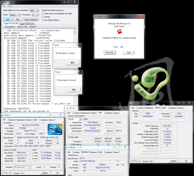Check the Themes service checkbox
194x176 pixels.
pyautogui.click(x=43, y=17)
